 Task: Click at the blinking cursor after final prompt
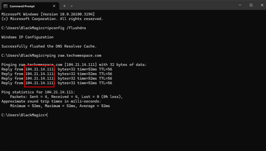pyautogui.click(x=47, y=115)
